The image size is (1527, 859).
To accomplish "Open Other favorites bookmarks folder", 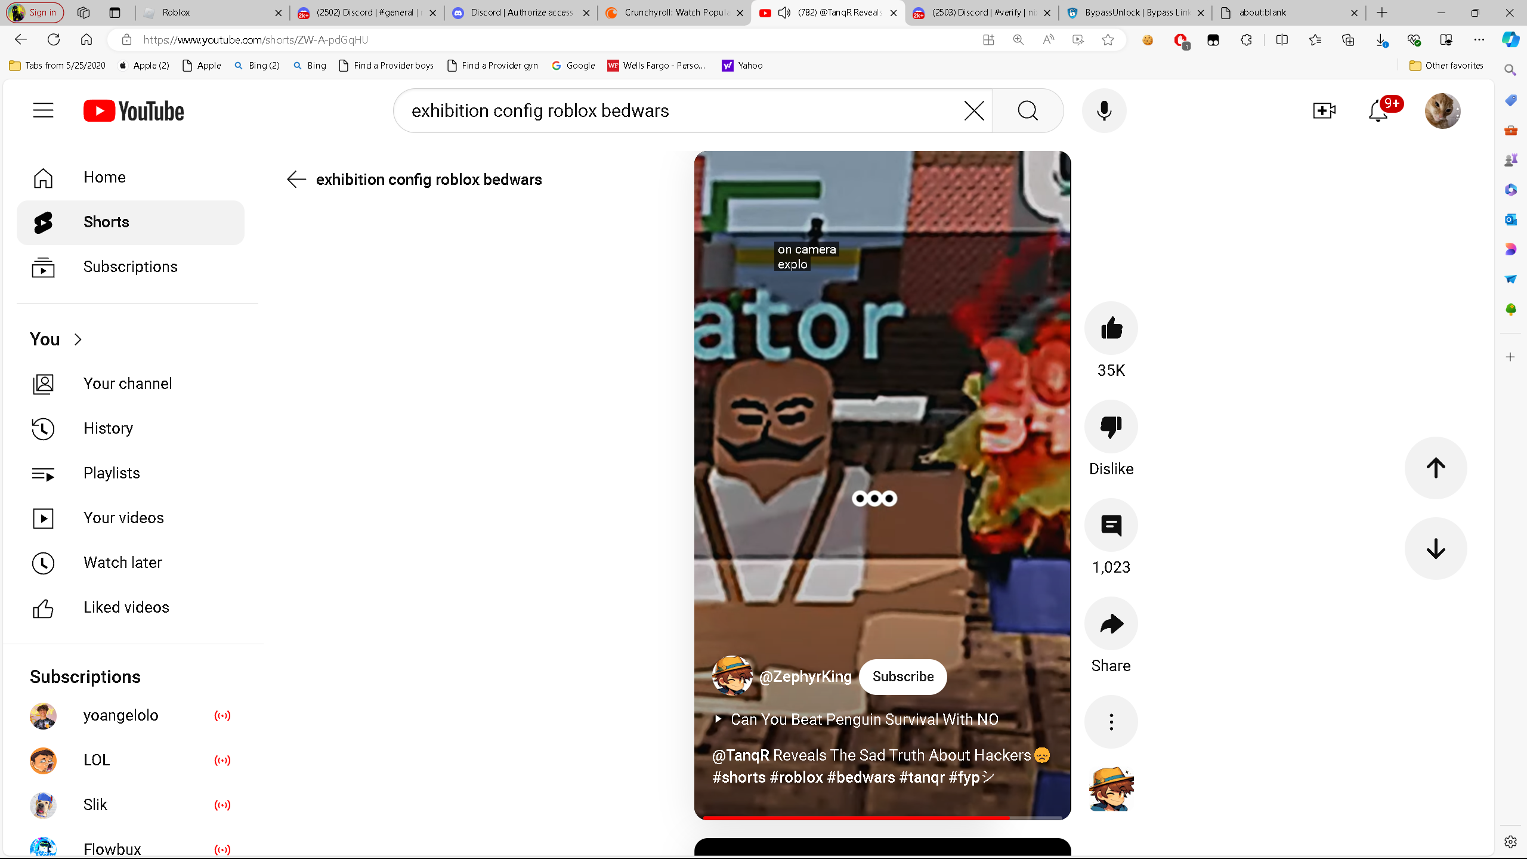I will [1446, 66].
